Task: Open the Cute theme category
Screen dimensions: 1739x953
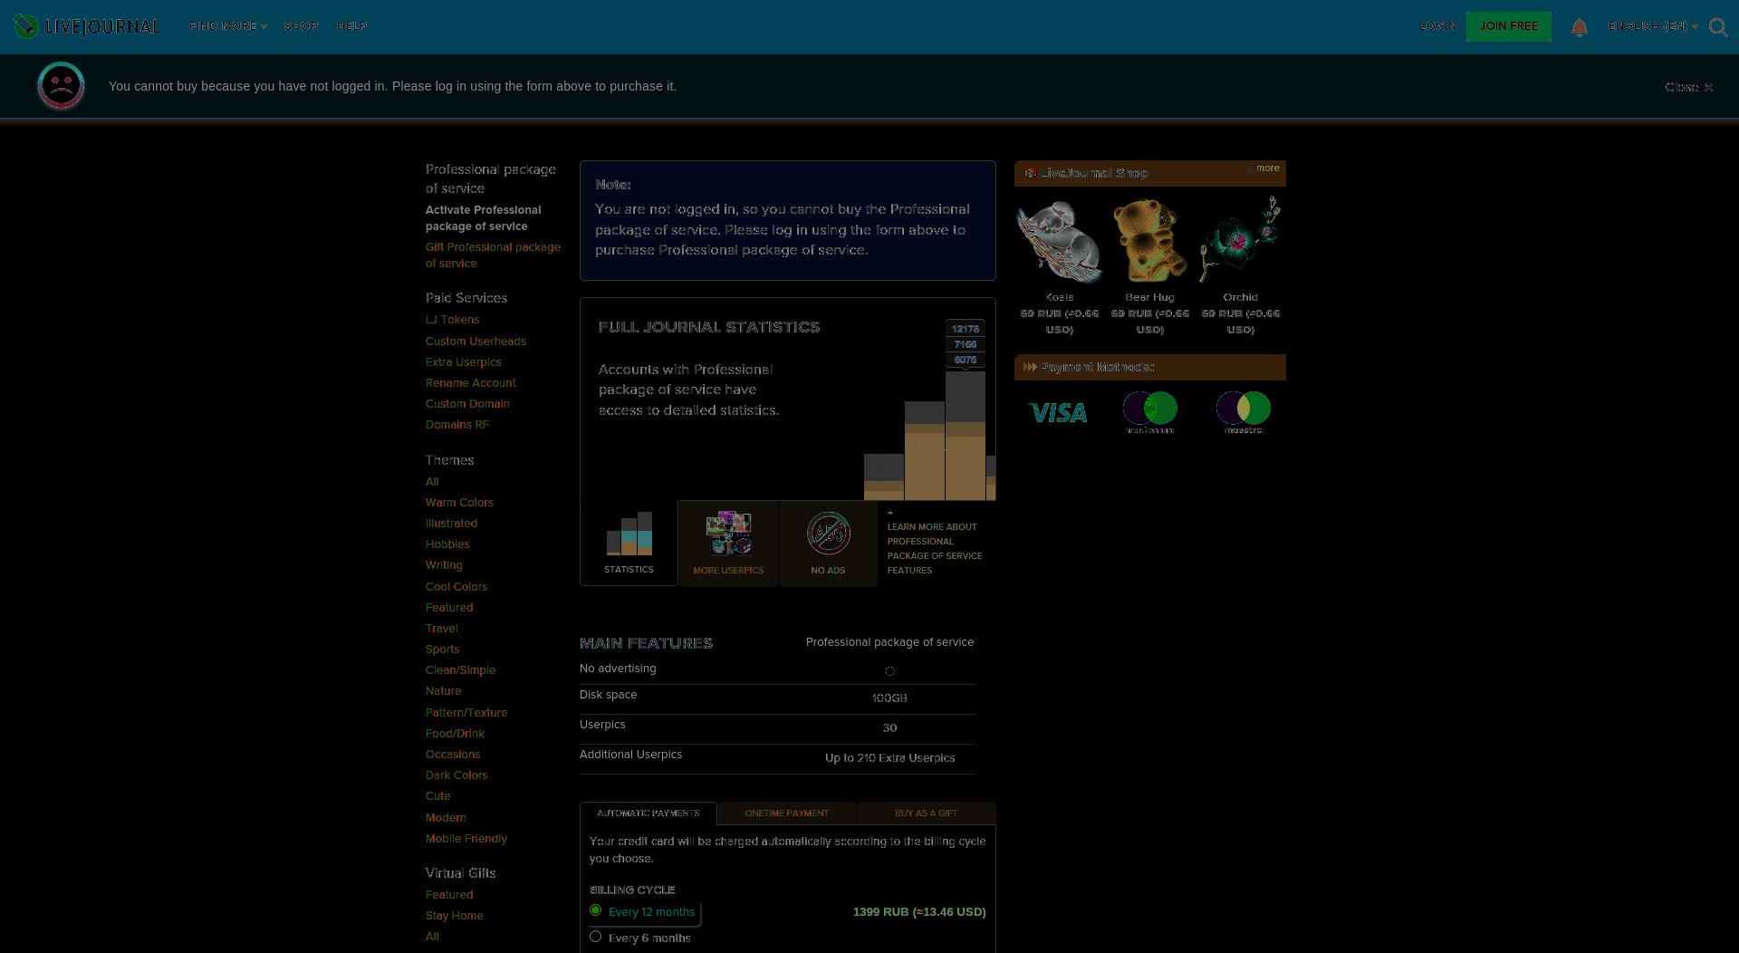Action: coord(437,796)
